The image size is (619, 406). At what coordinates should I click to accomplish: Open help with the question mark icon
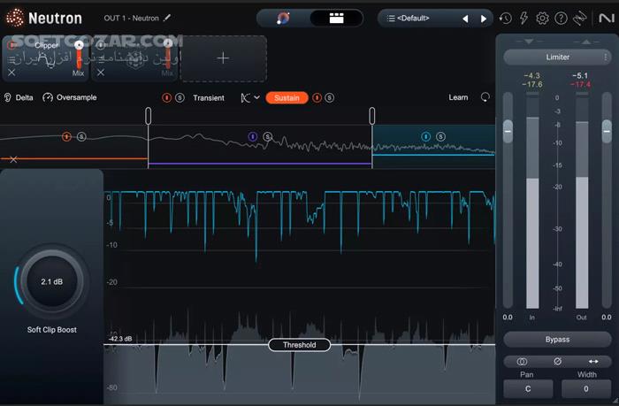click(561, 19)
